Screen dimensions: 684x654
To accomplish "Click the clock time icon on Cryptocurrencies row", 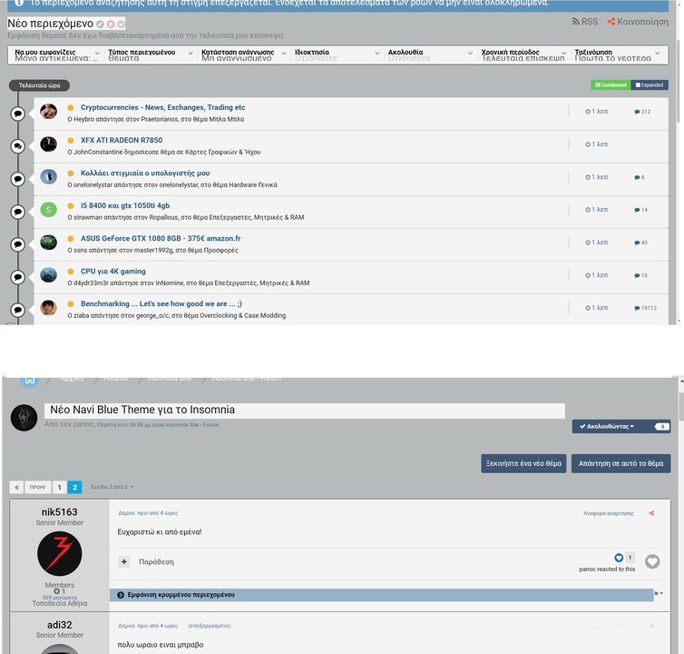I will click(x=588, y=112).
